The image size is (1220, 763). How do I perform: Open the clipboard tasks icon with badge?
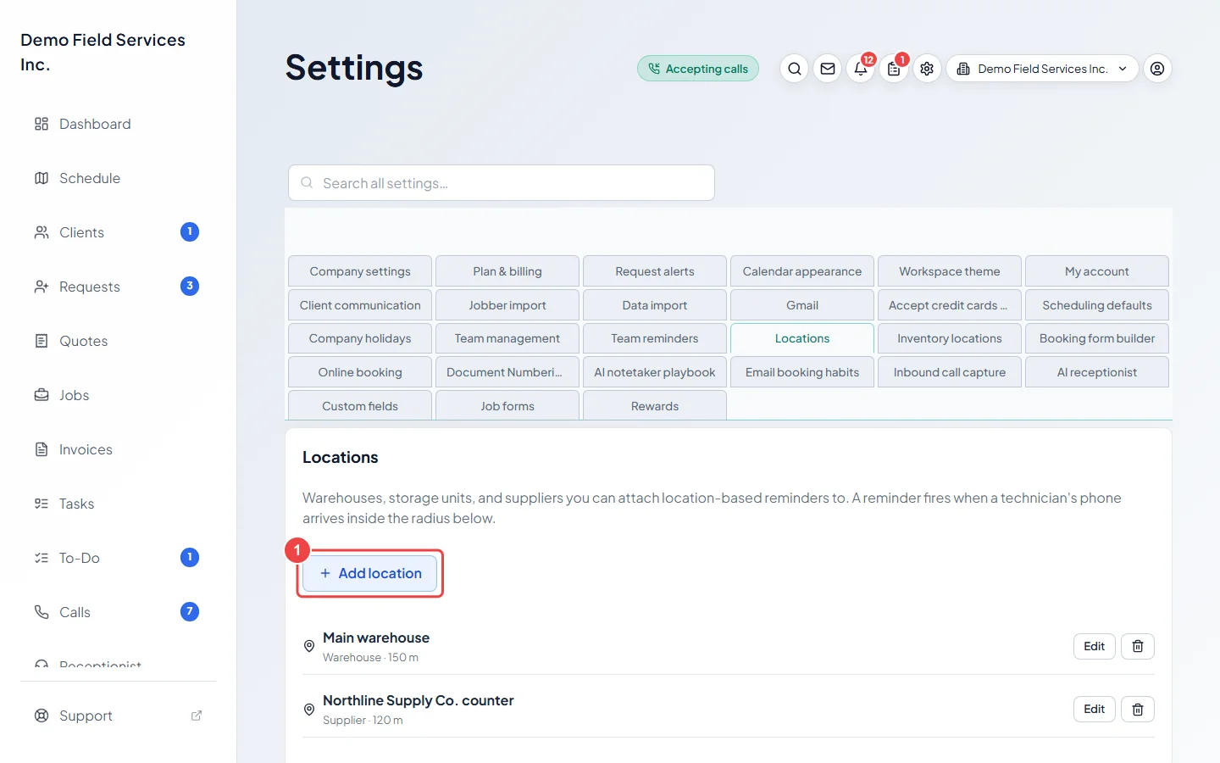point(894,69)
